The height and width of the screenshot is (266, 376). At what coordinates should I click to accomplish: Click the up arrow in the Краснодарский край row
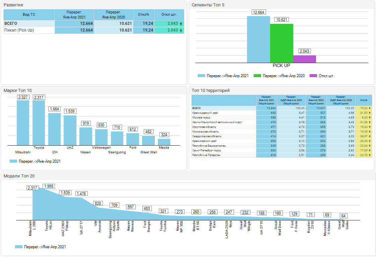click(370, 113)
